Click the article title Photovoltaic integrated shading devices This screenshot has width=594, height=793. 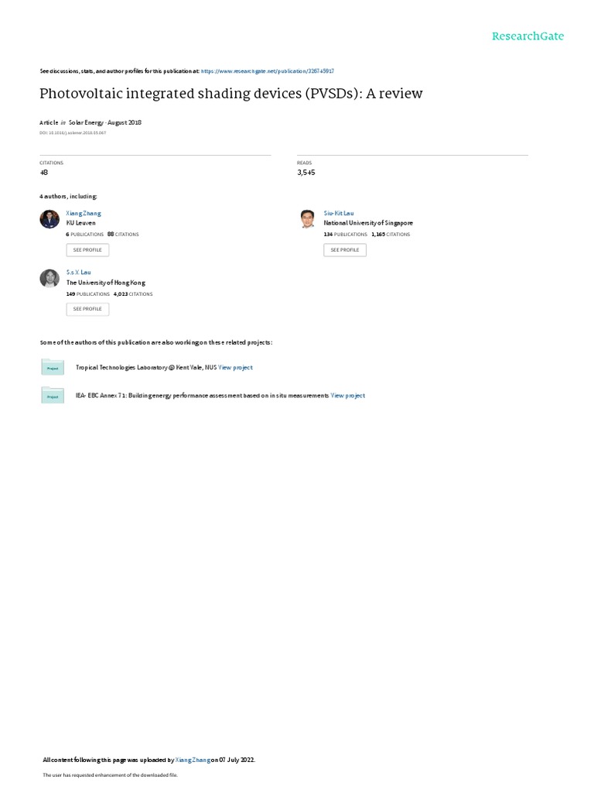pyautogui.click(x=230, y=94)
